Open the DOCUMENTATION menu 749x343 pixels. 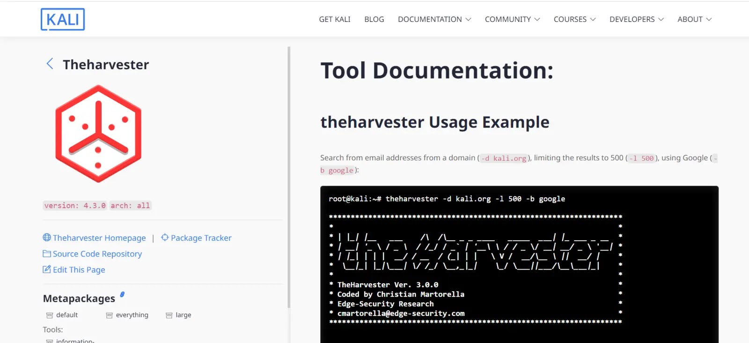tap(434, 19)
